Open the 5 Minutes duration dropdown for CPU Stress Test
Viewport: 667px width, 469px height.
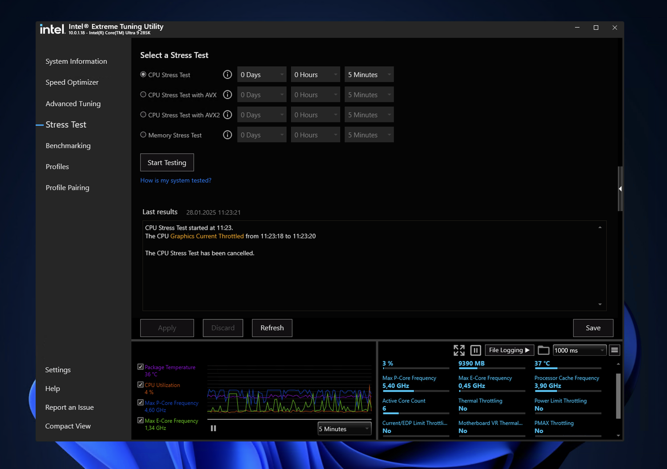[x=369, y=75]
